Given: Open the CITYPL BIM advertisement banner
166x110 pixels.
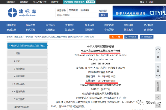Looking at the screenshot, I should (x=139, y=13).
